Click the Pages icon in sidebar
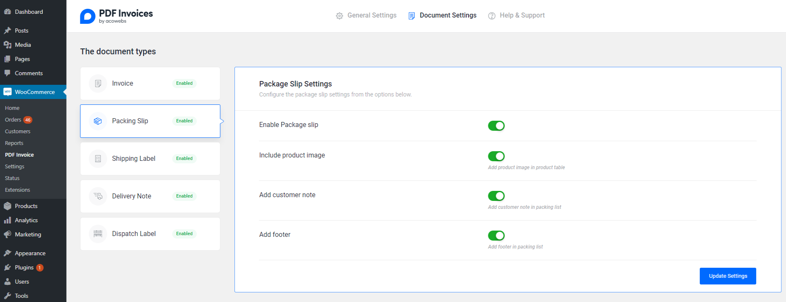 tap(8, 59)
